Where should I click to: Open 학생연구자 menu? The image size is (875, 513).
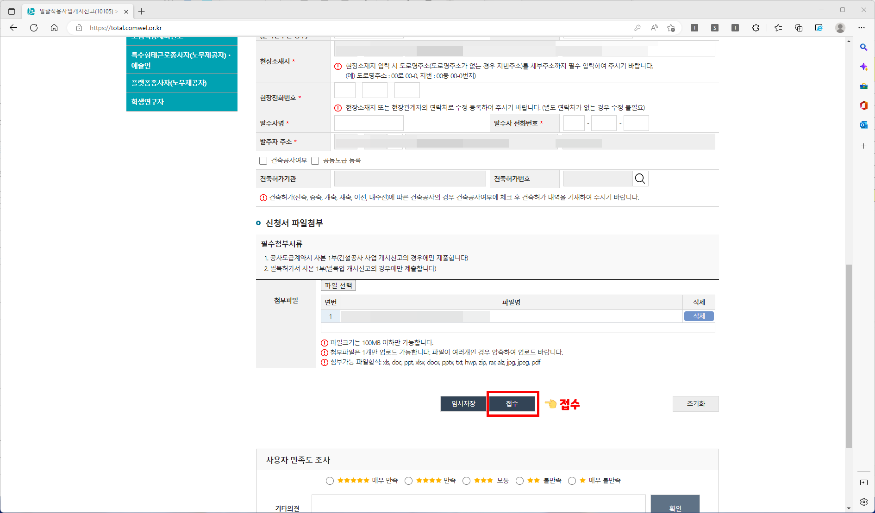[x=182, y=102]
